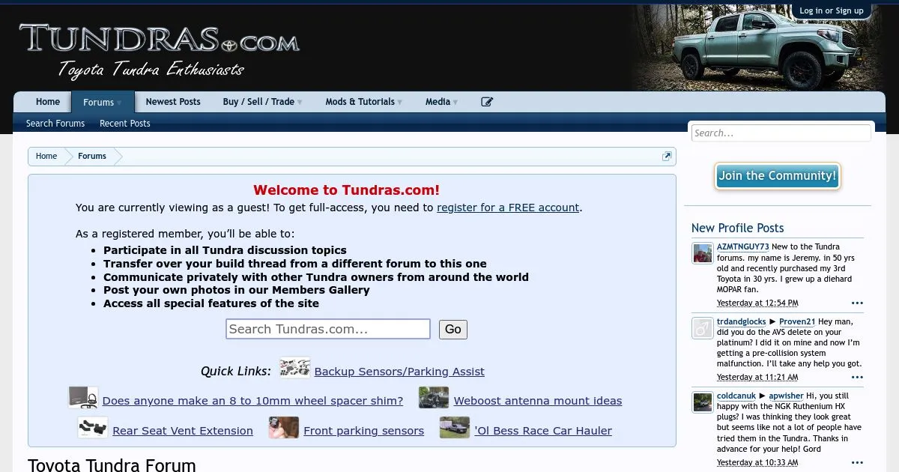Screen dimensions: 899x472
Task: Click the Forums breadcrumb
Action: [92, 156]
